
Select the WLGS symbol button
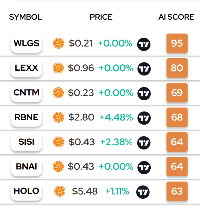(x=26, y=43)
